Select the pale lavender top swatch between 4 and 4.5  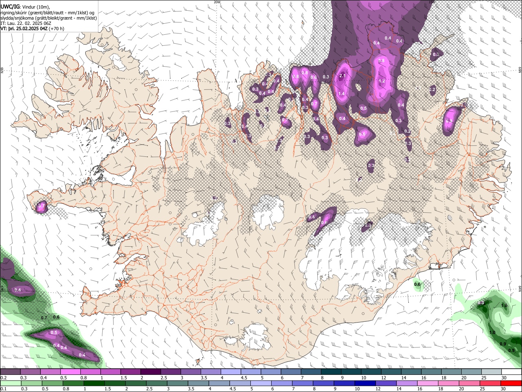click(x=230, y=372)
